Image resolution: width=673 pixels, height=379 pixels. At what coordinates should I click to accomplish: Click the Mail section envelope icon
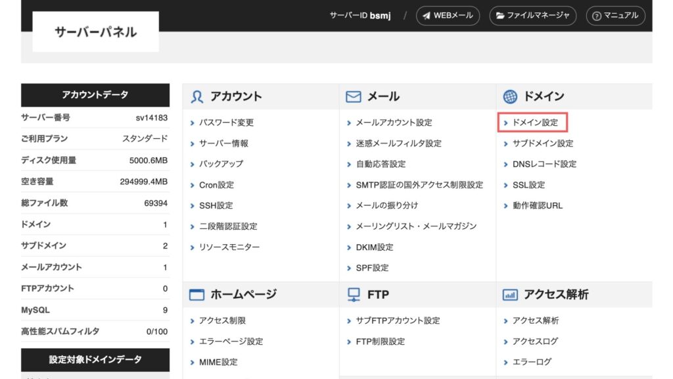click(353, 97)
